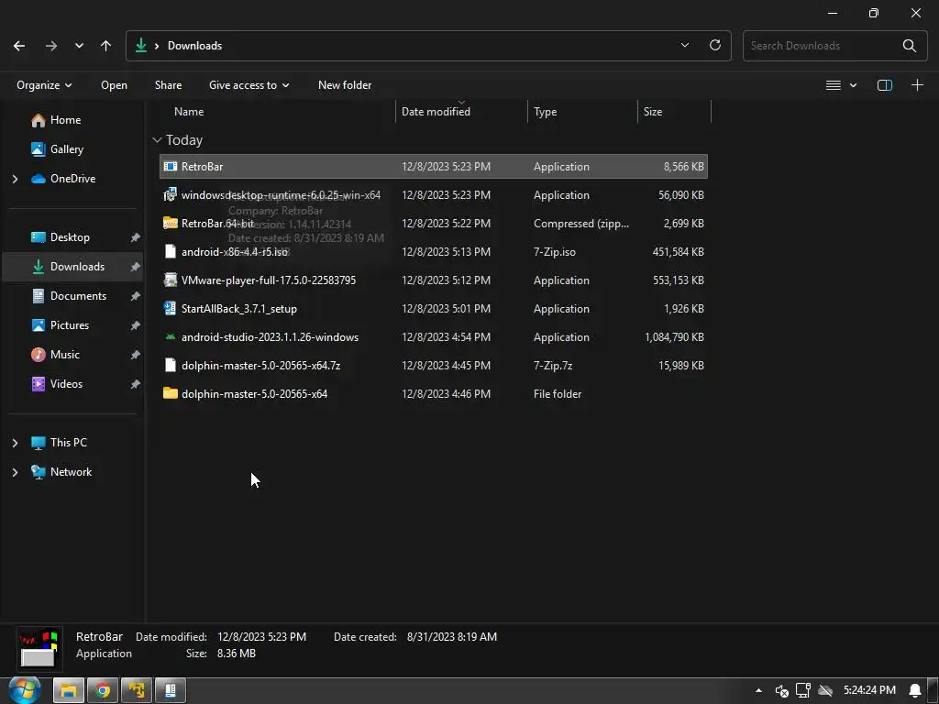The height and width of the screenshot is (704, 939).
Task: Sort by Name column
Action: click(x=189, y=111)
